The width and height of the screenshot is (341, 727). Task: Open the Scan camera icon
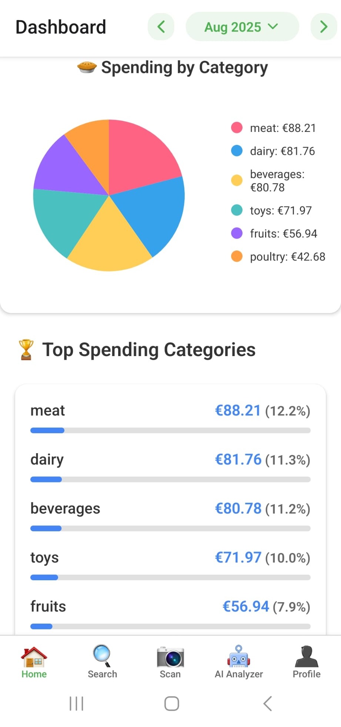(170, 657)
